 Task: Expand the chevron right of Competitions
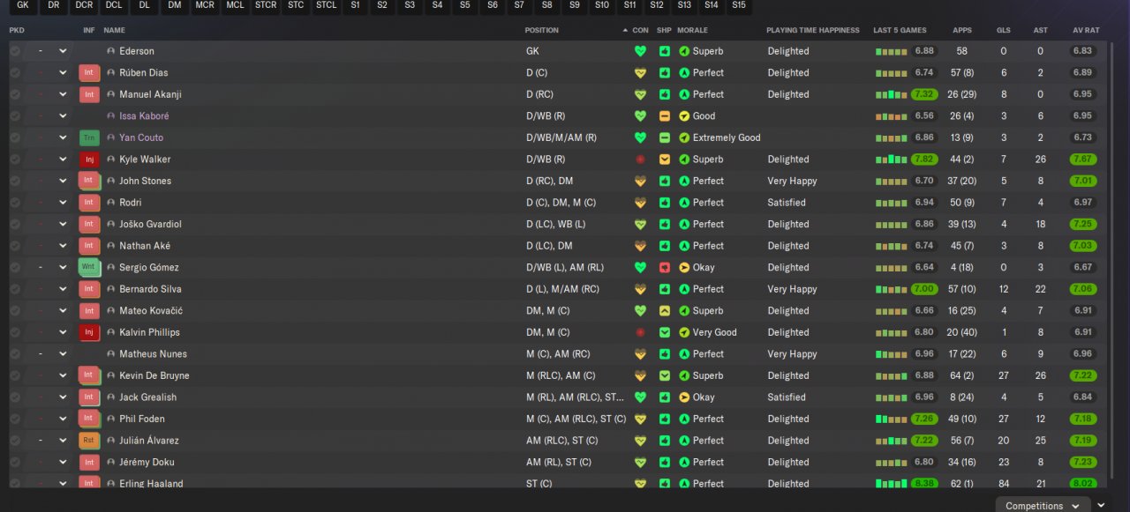[1100, 505]
